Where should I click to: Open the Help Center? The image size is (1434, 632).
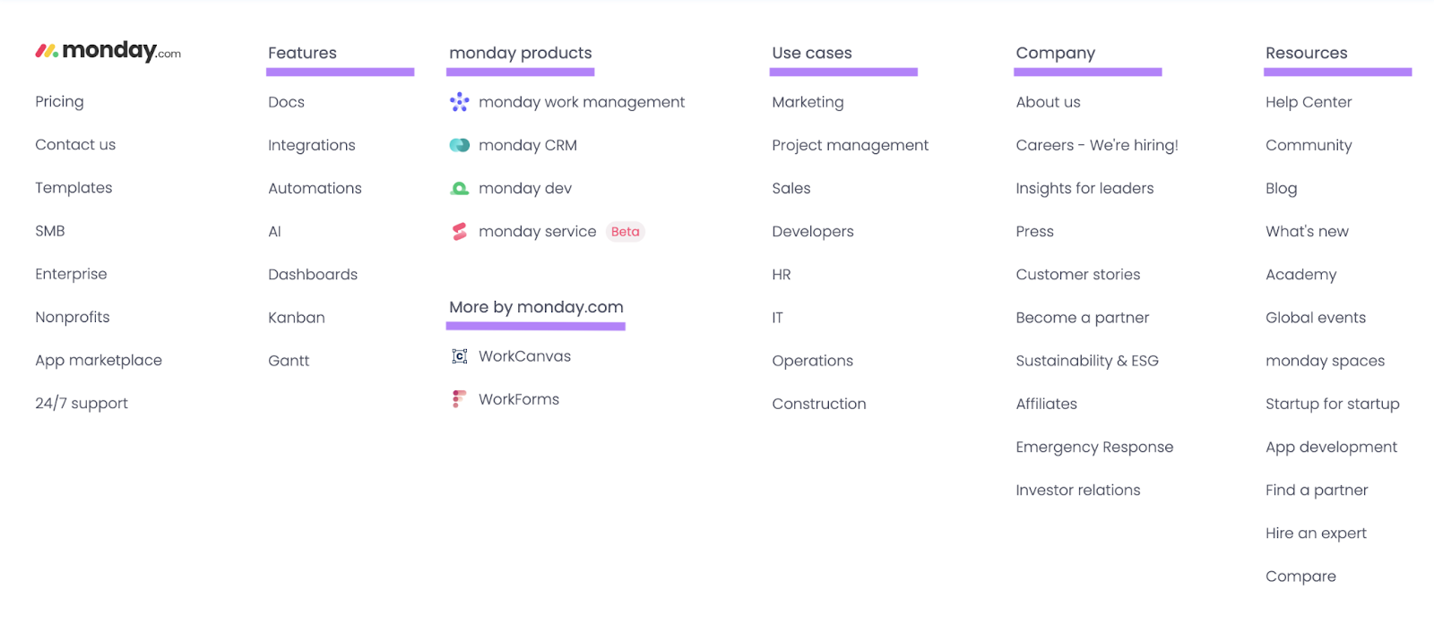coord(1308,101)
